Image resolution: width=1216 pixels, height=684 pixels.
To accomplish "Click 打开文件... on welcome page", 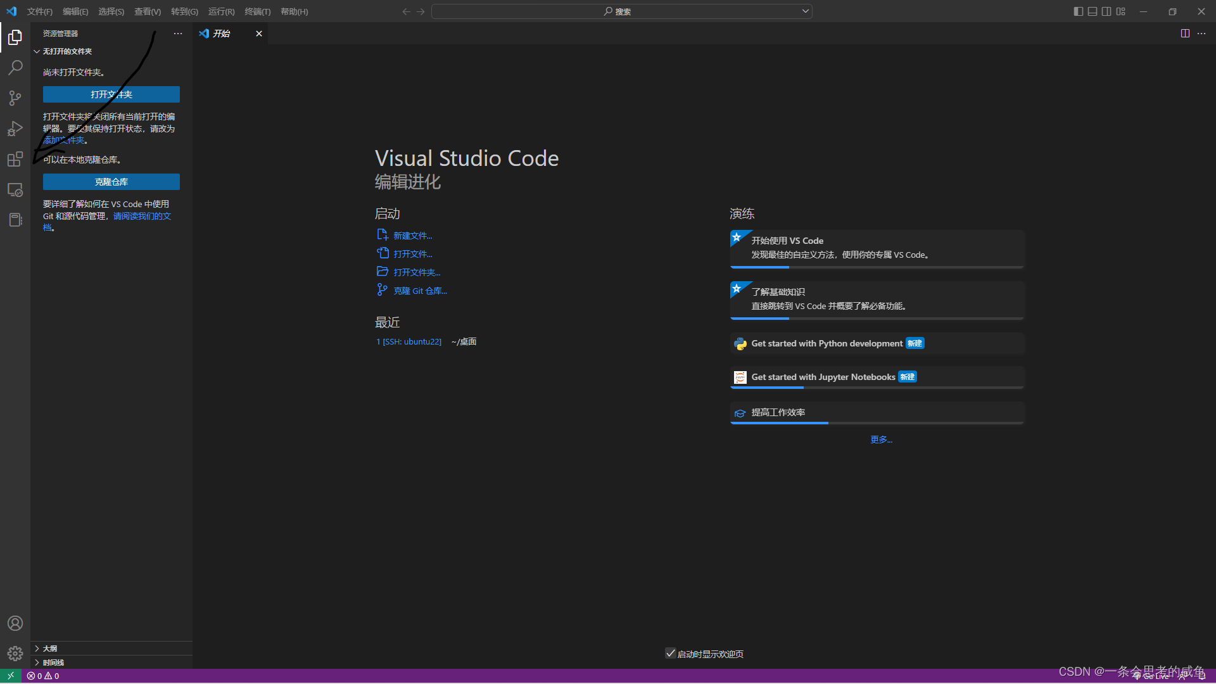I will point(412,254).
